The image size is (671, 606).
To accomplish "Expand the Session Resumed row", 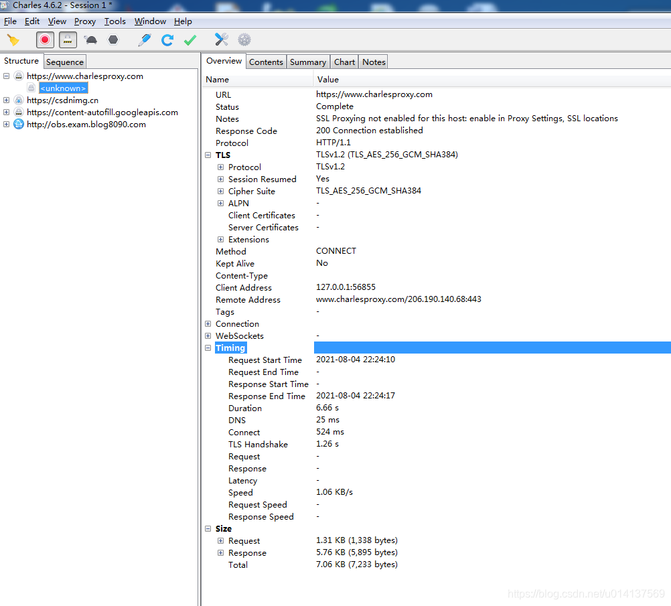I will point(220,179).
